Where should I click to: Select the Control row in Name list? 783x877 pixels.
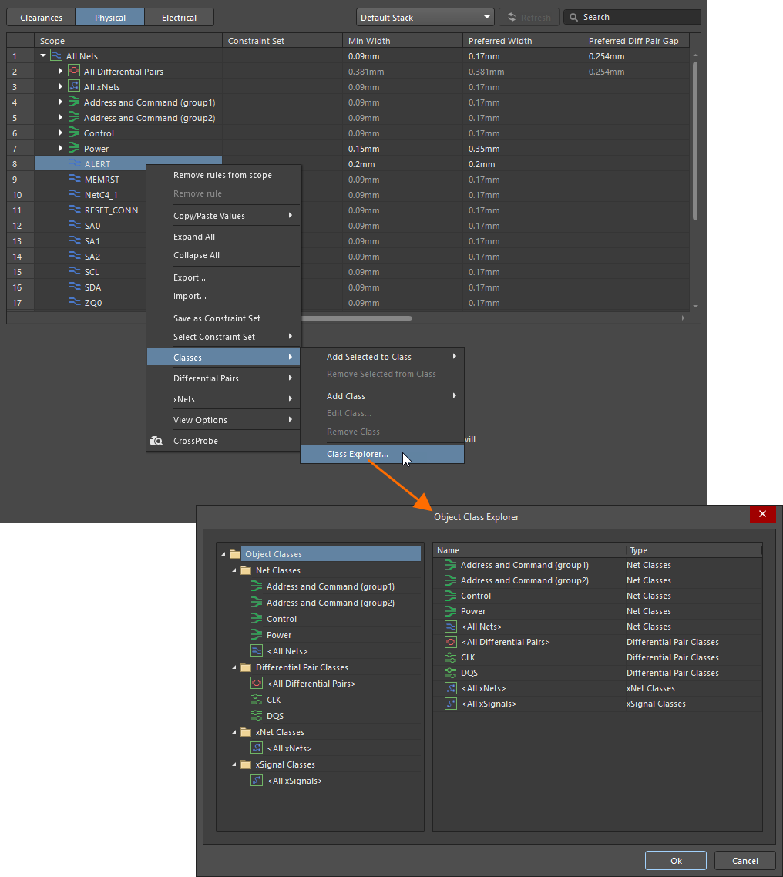(597, 596)
